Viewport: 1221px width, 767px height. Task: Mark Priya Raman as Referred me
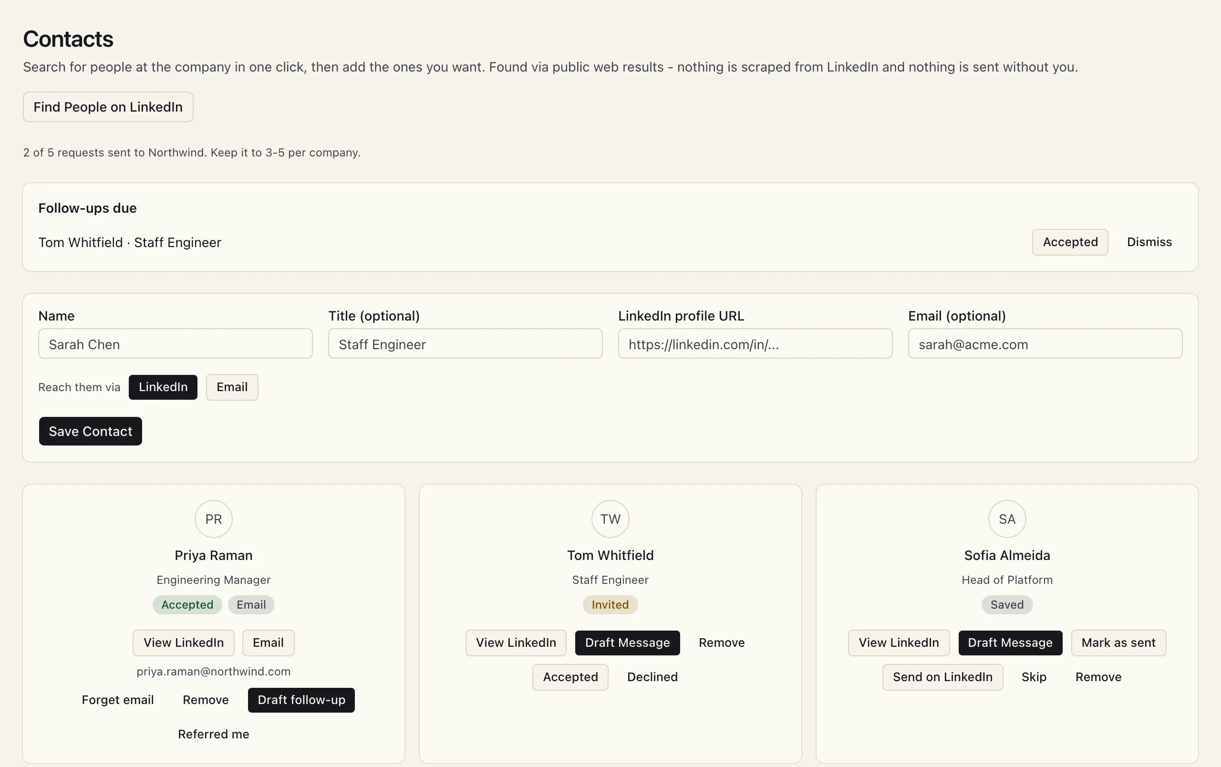tap(214, 734)
